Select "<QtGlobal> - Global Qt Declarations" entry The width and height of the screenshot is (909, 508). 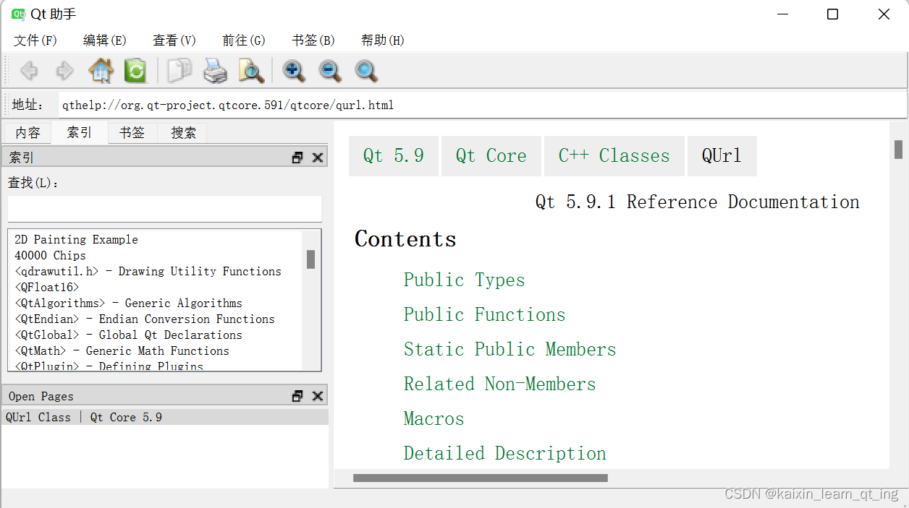(x=128, y=335)
